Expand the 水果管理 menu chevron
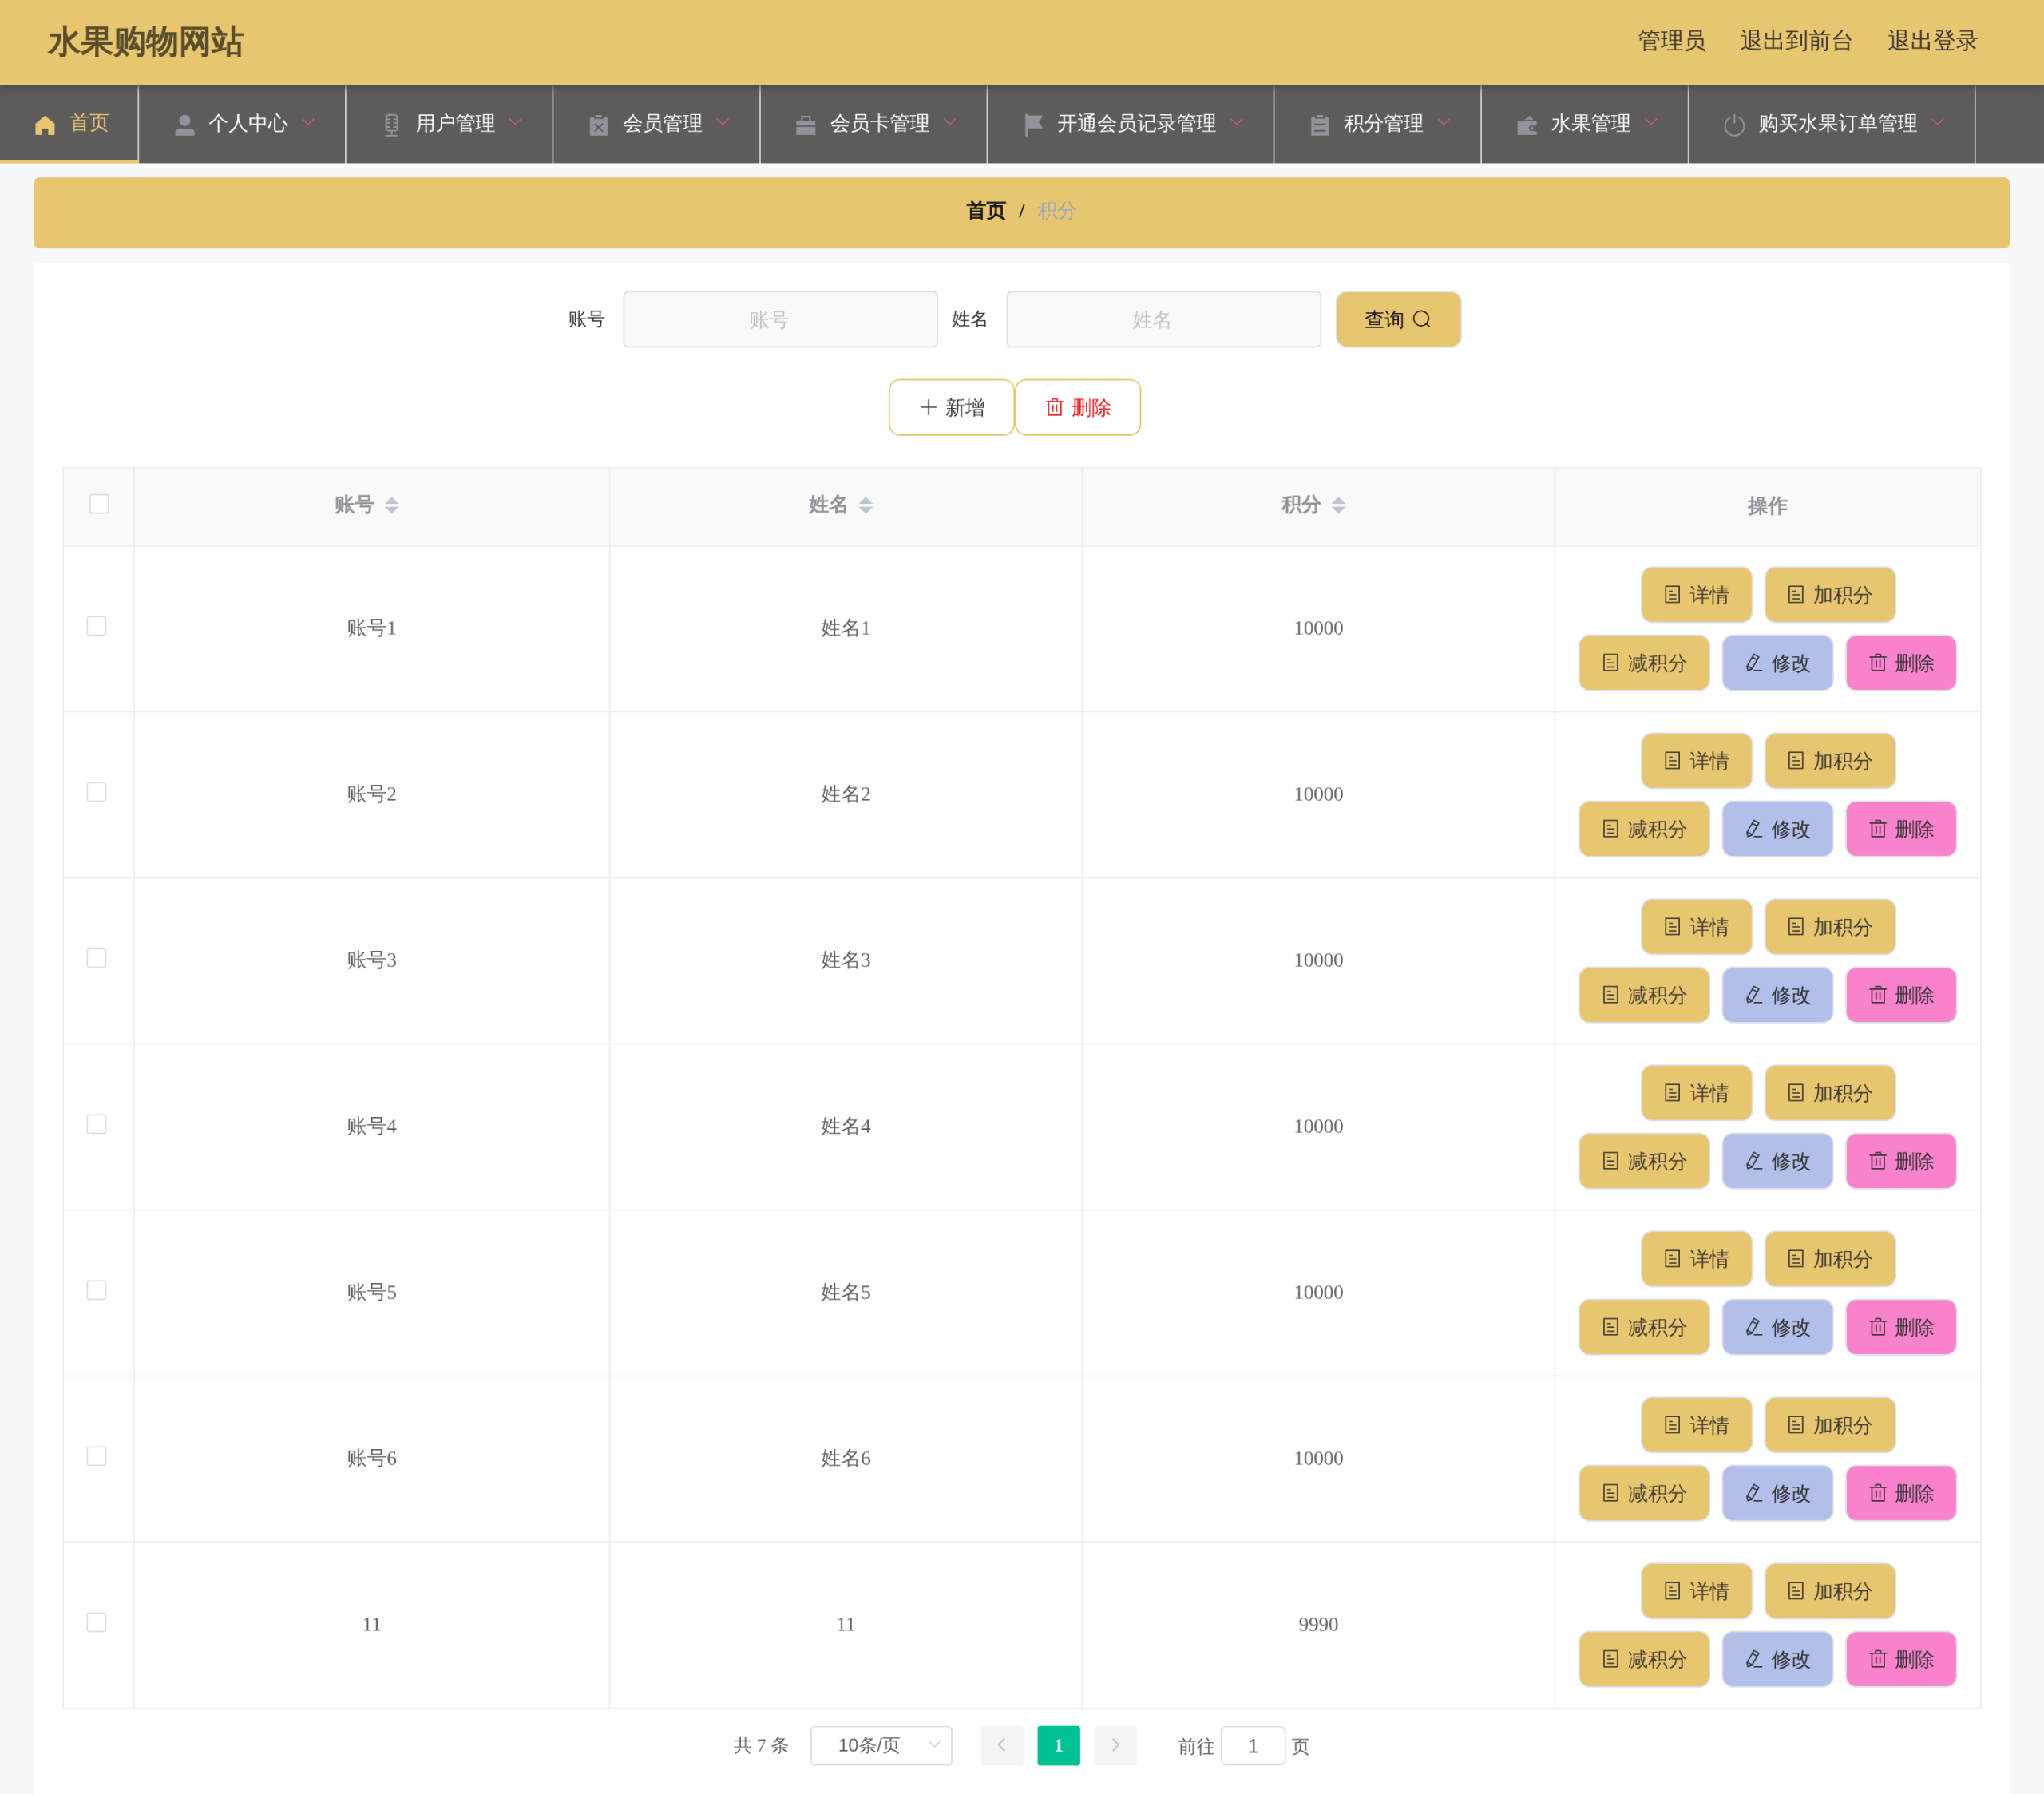 point(1651,122)
